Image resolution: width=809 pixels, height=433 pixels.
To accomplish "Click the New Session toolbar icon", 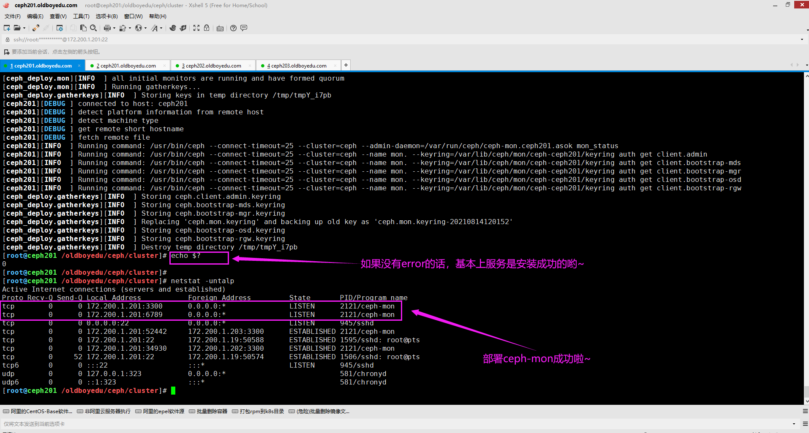I will 7,28.
